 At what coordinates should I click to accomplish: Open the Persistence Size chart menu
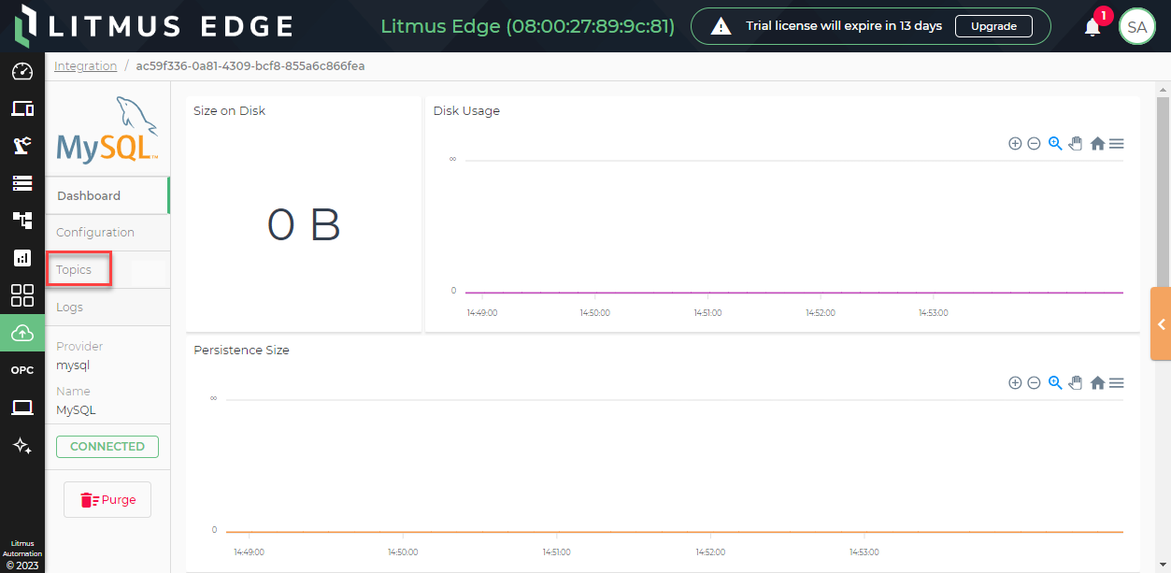(1118, 382)
